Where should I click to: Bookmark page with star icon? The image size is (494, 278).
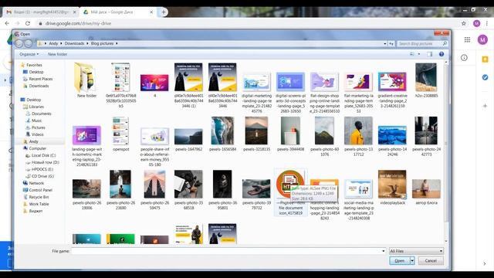tap(464, 23)
